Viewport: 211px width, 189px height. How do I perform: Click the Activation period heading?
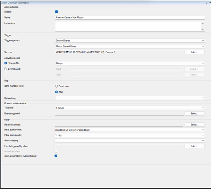tap(12, 58)
